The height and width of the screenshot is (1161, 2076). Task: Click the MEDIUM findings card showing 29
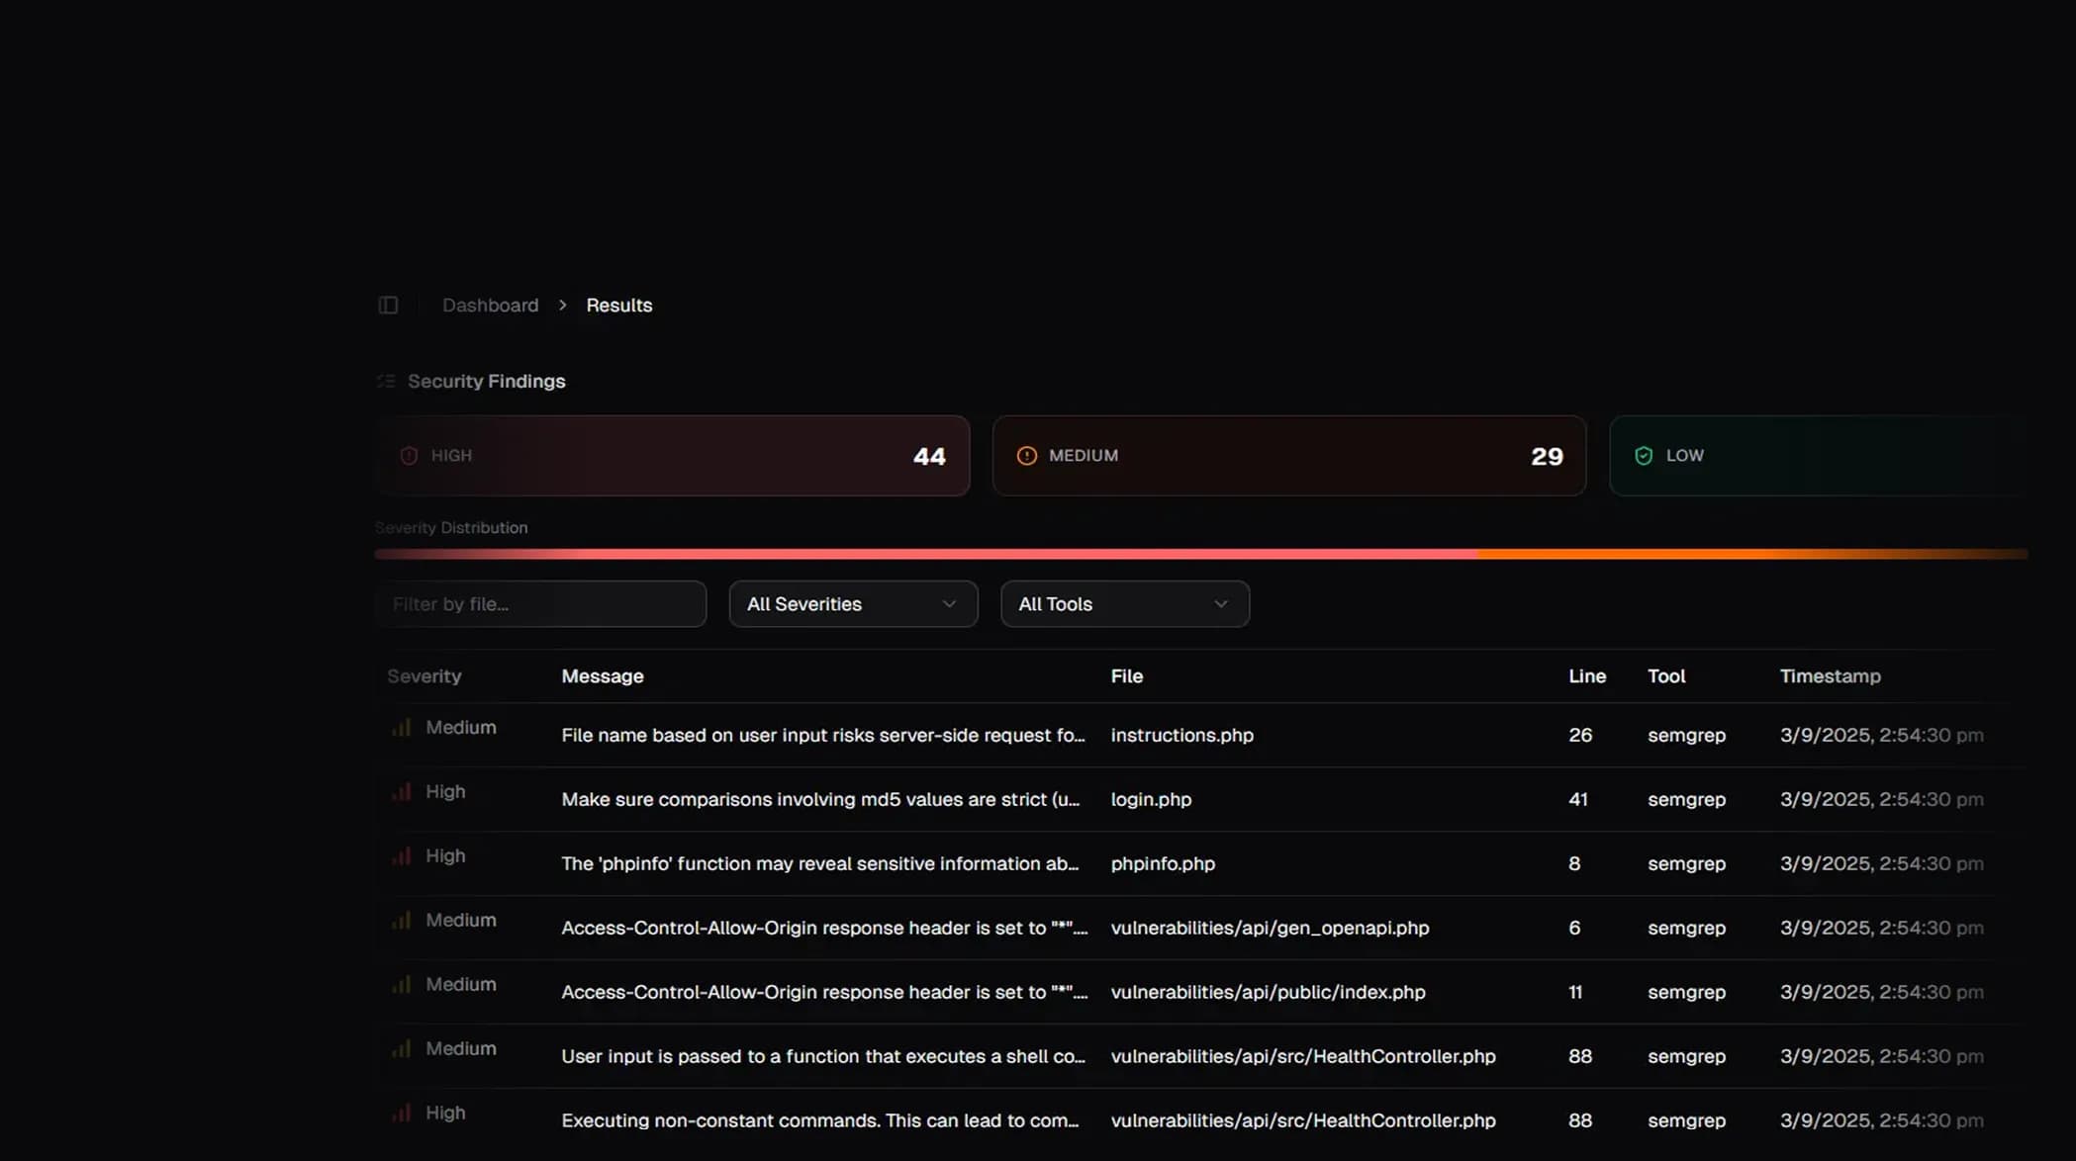click(x=1288, y=456)
